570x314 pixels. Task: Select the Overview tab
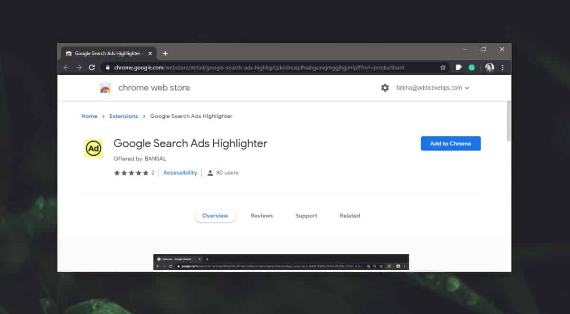click(x=215, y=216)
